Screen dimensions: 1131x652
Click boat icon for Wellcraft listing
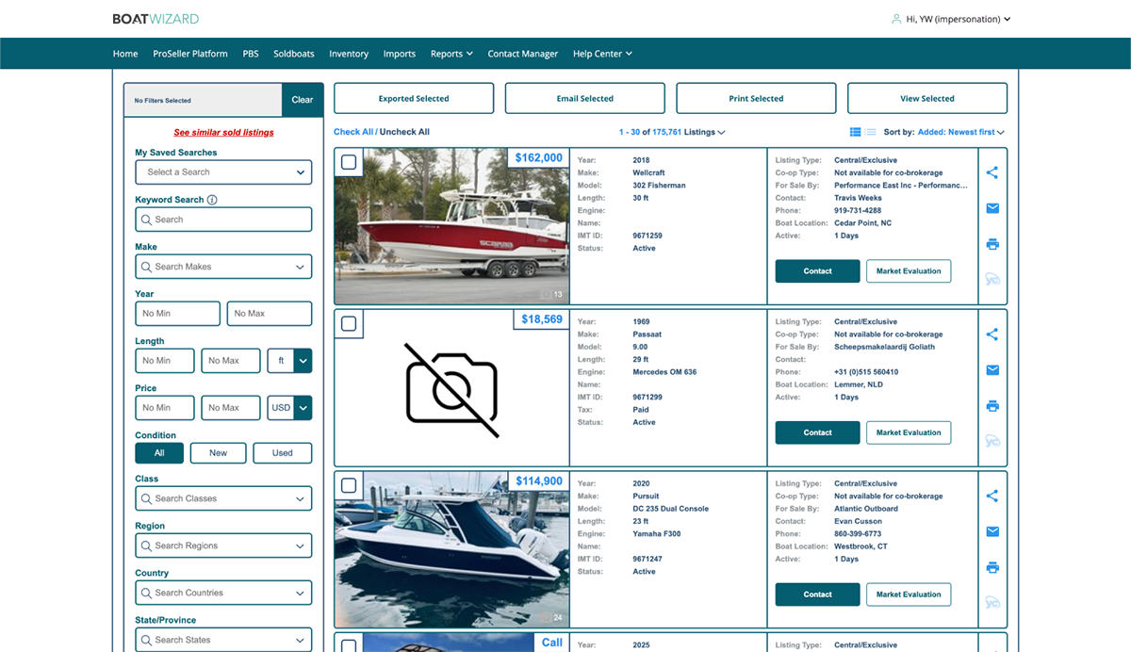(x=992, y=279)
